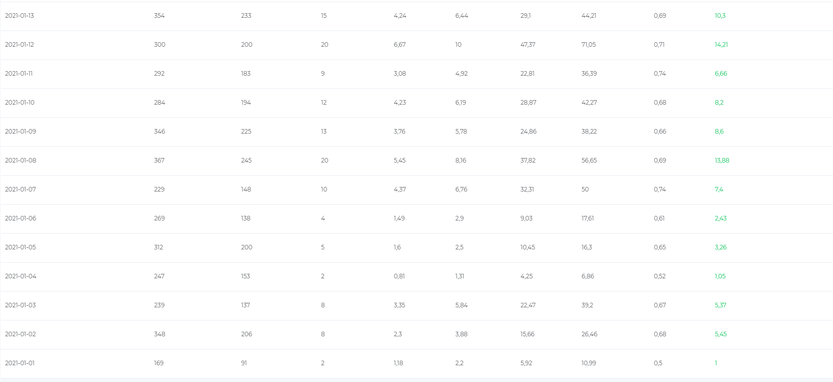Image resolution: width=833 pixels, height=382 pixels.
Task: Select the 2021-01-01 date cell
Action: 20,363
